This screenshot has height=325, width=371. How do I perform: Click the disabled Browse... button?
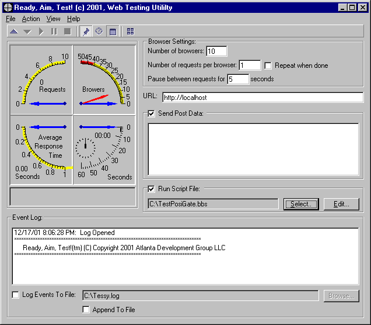point(341,296)
